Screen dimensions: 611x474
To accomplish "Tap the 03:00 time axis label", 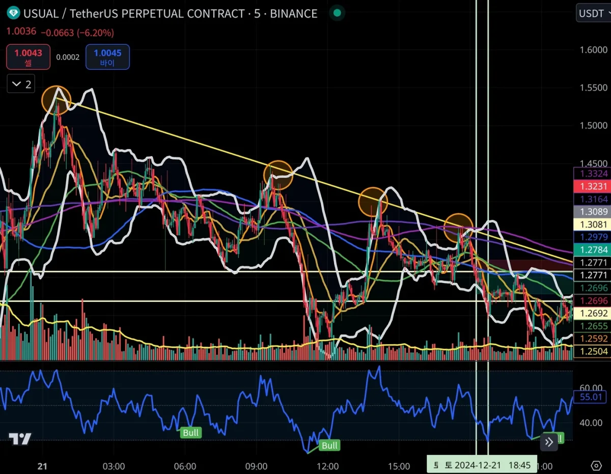I will tap(114, 466).
